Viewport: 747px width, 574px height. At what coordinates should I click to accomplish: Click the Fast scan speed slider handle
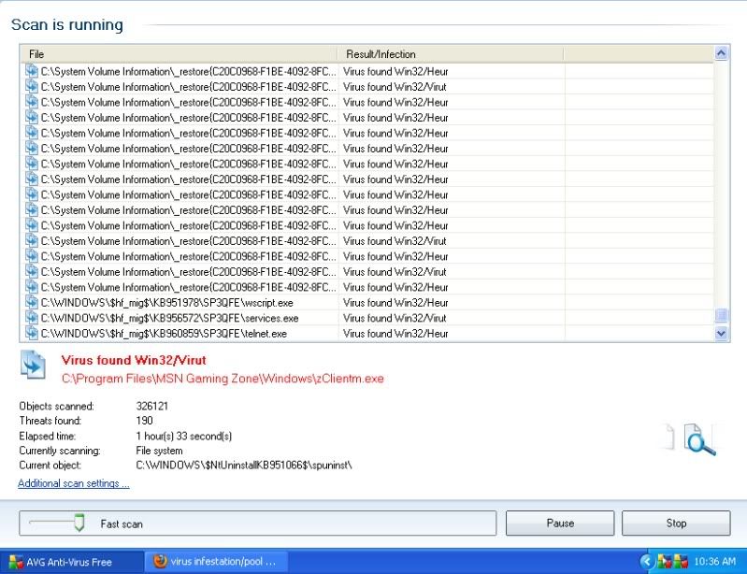click(x=79, y=523)
